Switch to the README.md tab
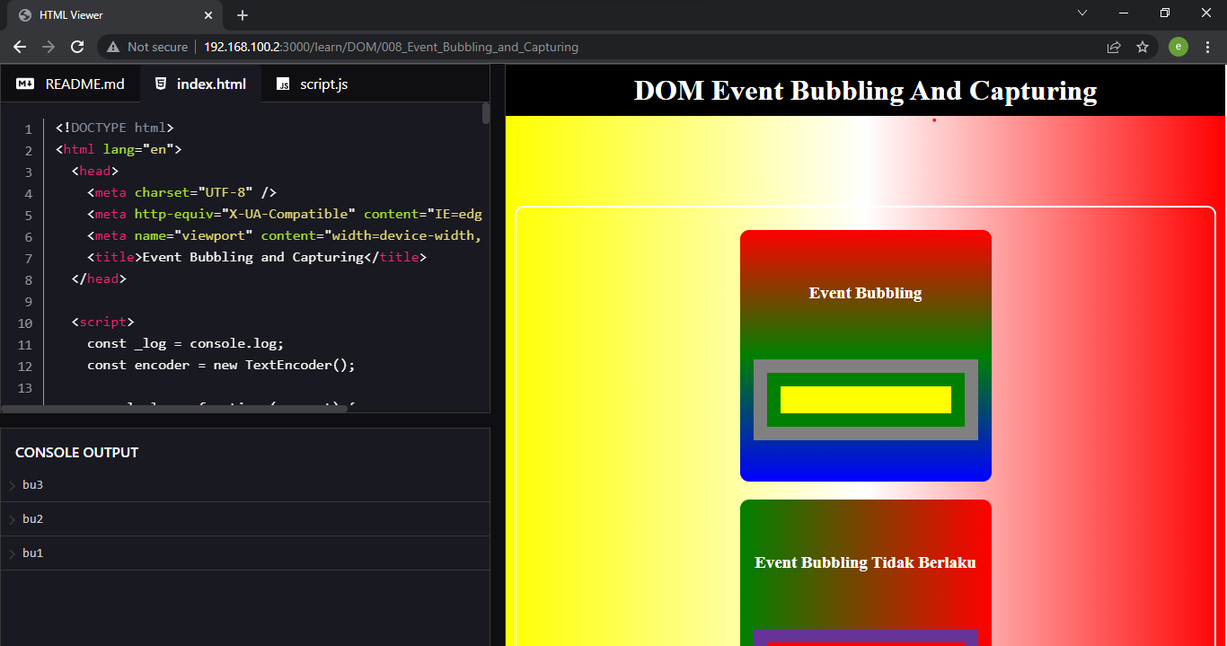Screen dimensions: 1227x646 point(70,84)
